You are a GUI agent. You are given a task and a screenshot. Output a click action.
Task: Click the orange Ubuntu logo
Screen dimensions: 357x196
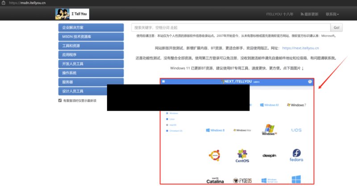215,155
